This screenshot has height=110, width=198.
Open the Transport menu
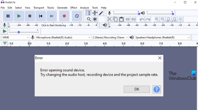pos(39,8)
